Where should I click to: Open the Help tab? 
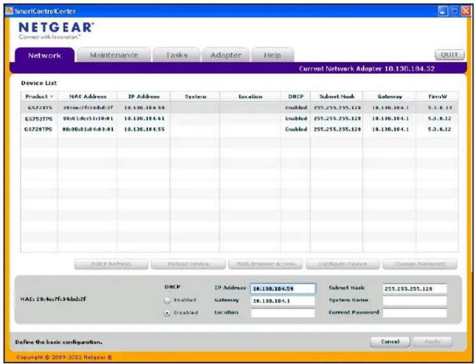(272, 55)
